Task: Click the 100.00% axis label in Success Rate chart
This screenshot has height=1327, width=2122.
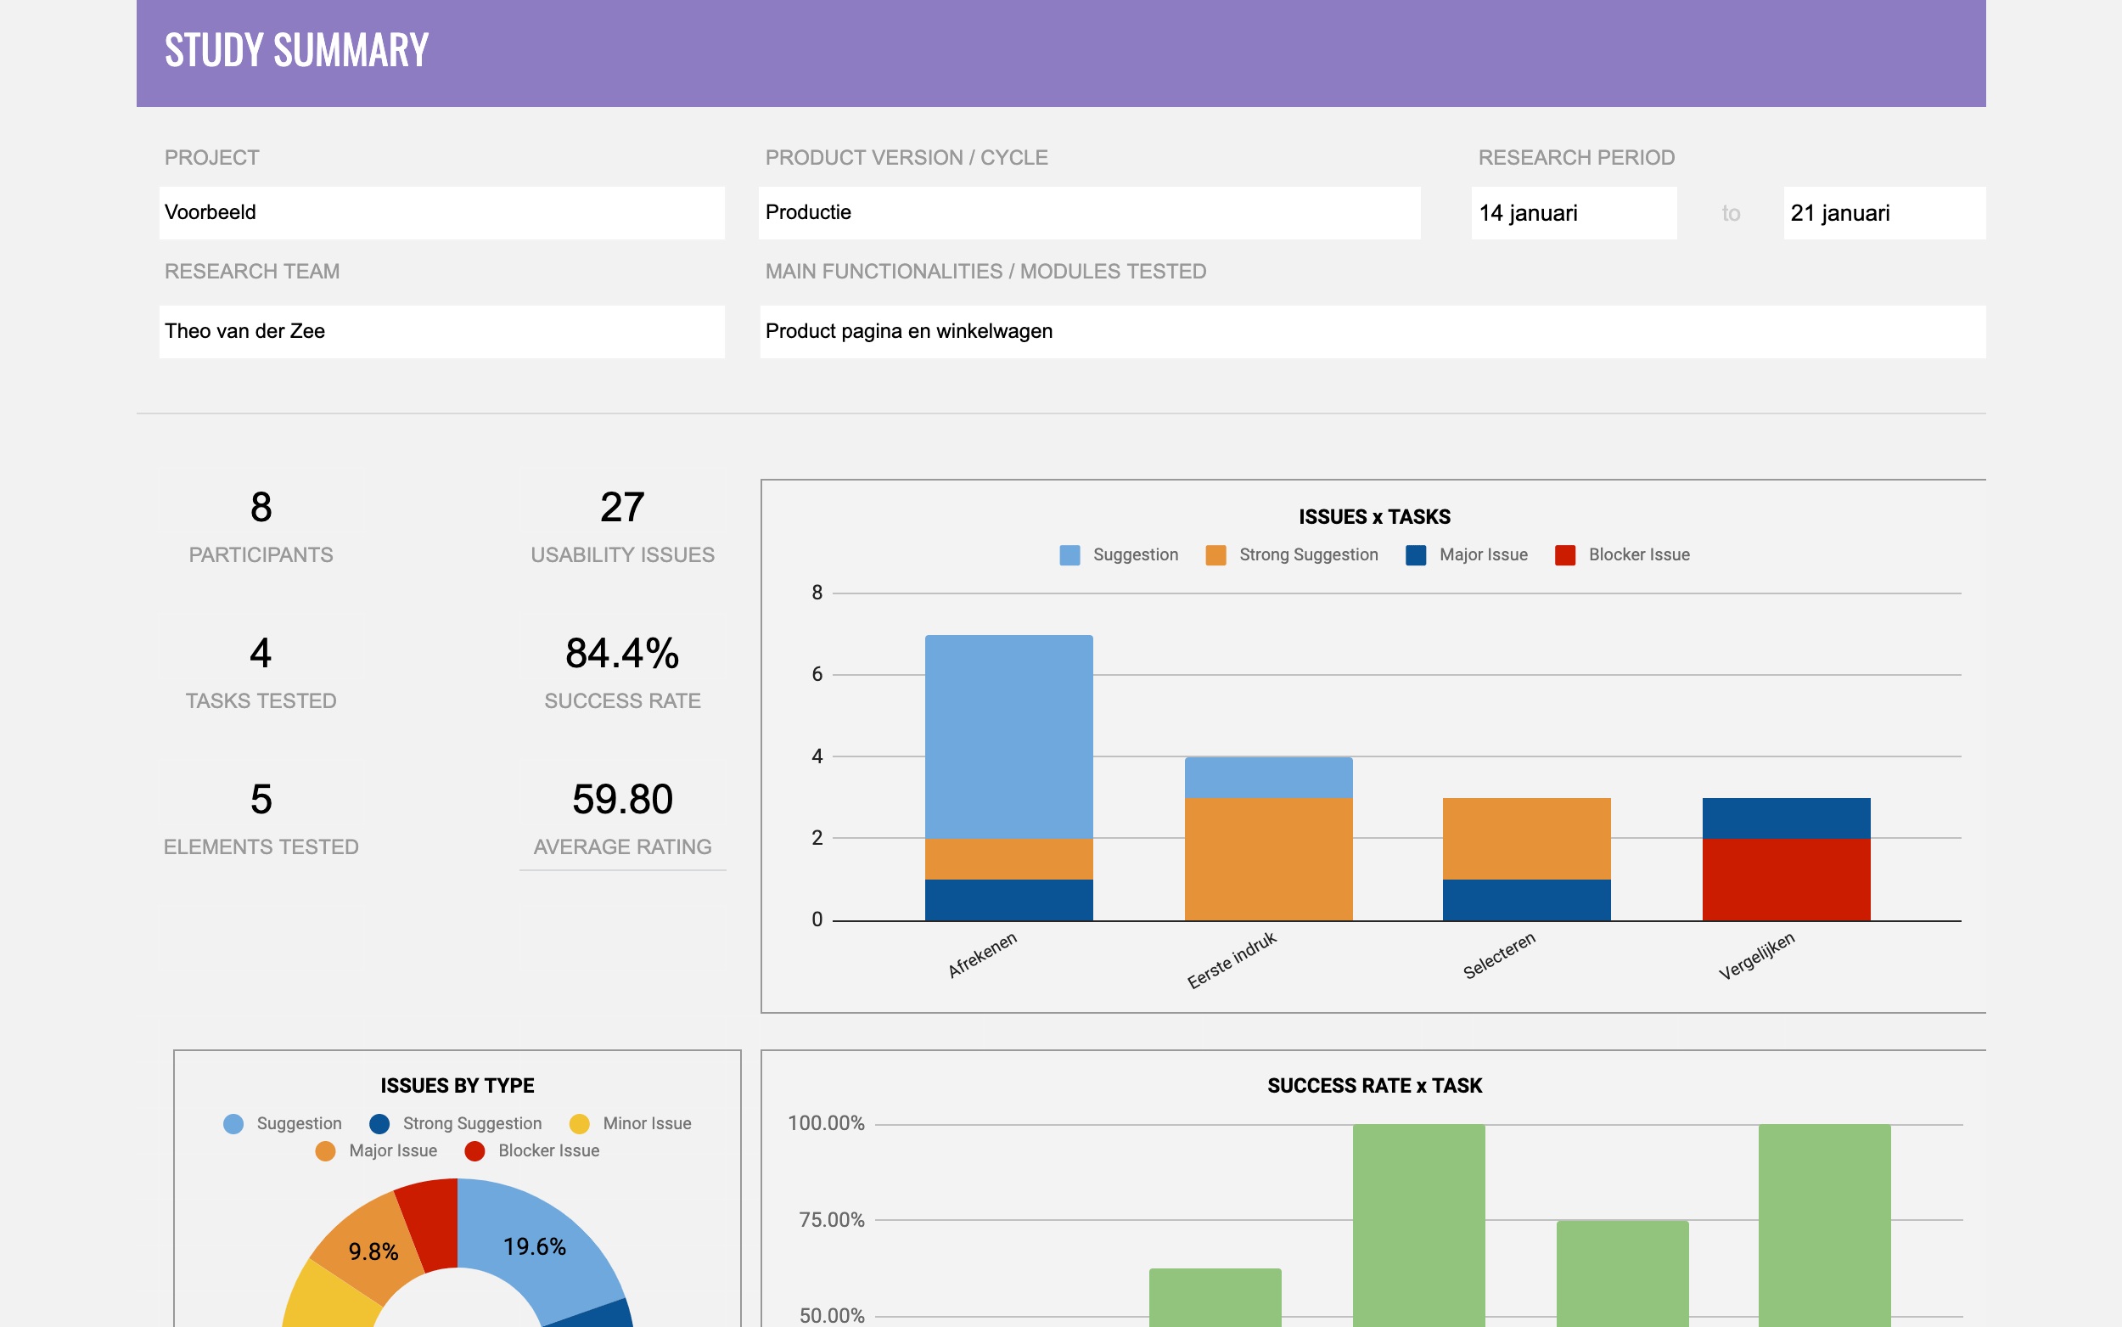Action: pyautogui.click(x=826, y=1123)
